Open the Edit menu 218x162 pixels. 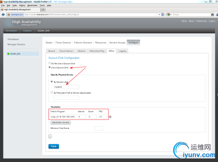click(x=9, y=5)
